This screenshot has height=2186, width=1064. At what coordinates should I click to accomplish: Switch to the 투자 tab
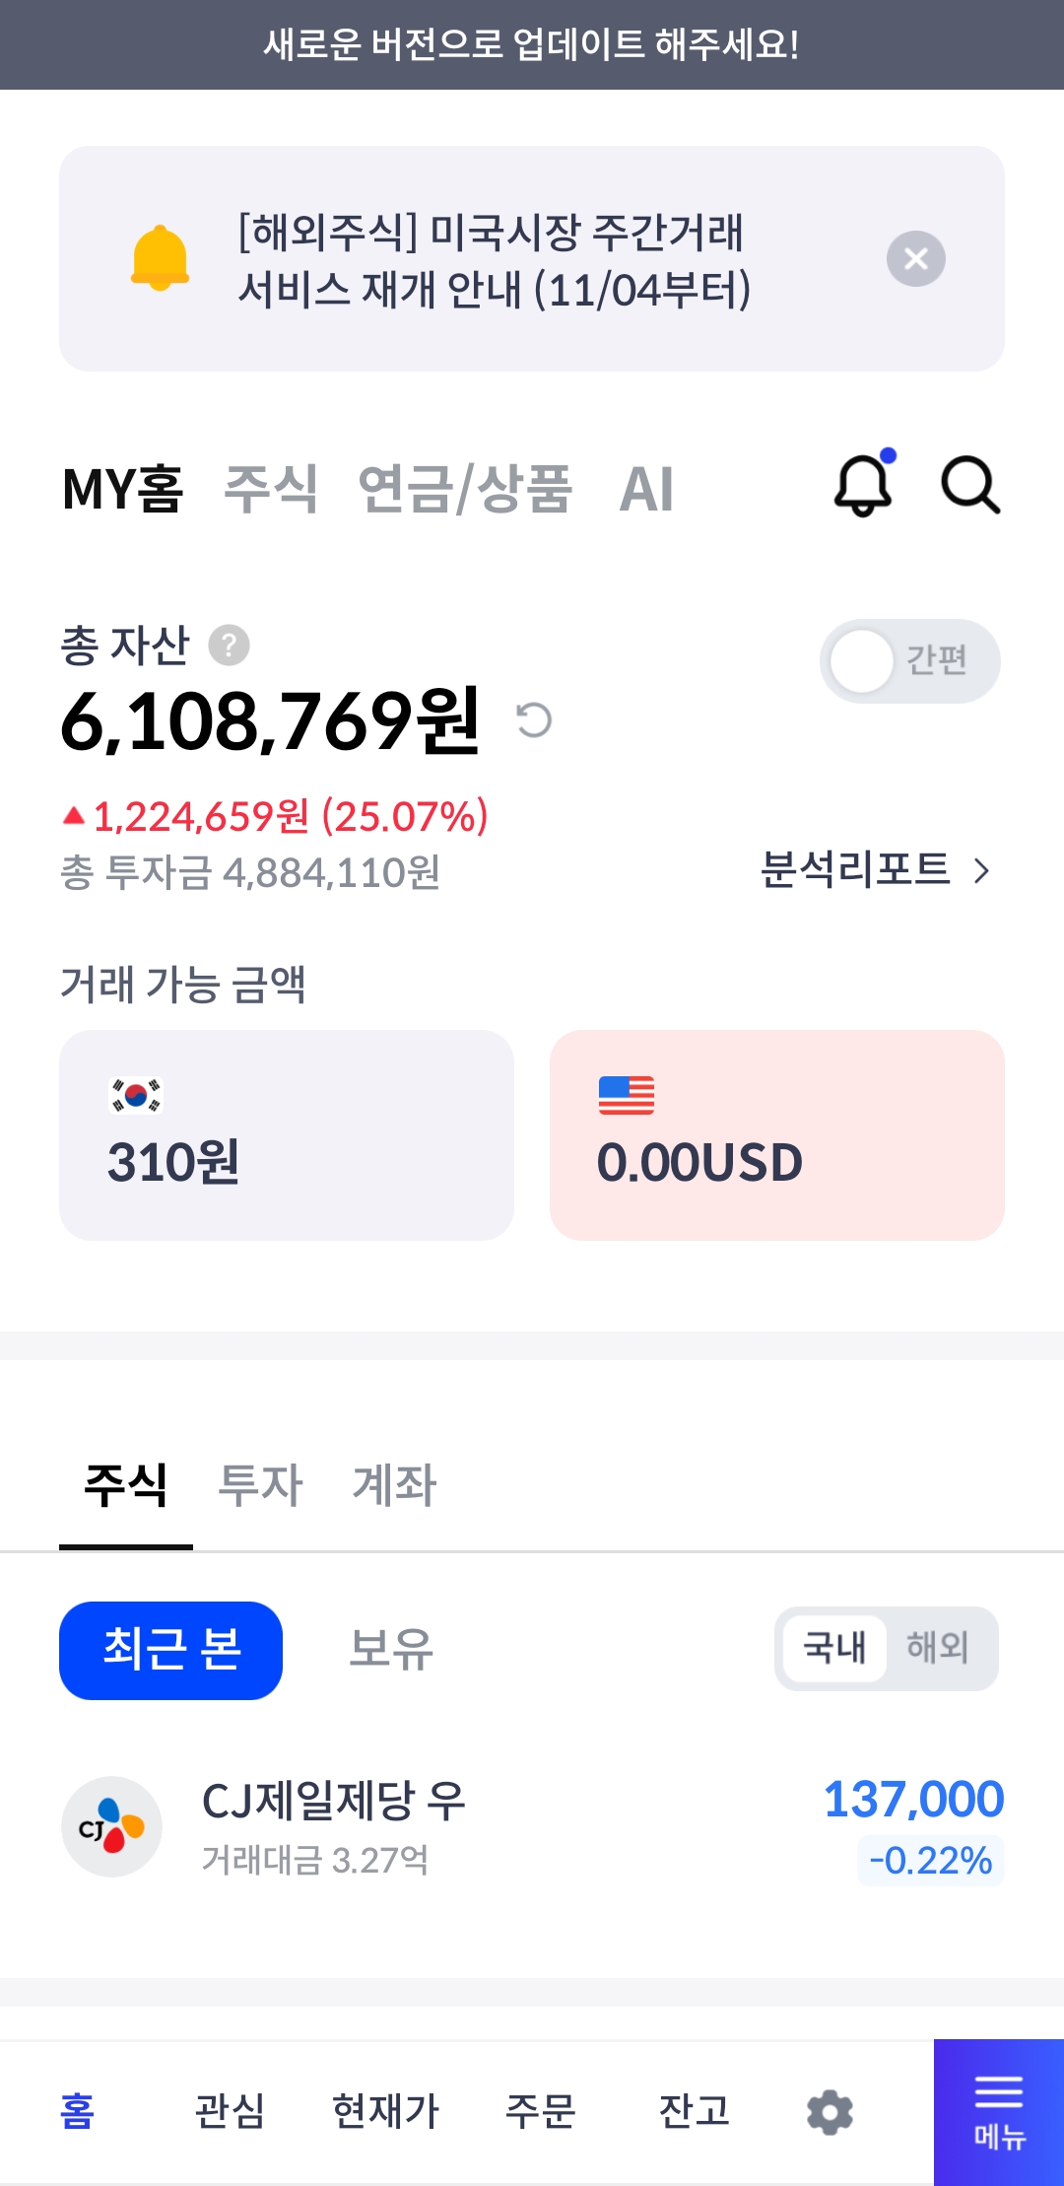tap(260, 1484)
